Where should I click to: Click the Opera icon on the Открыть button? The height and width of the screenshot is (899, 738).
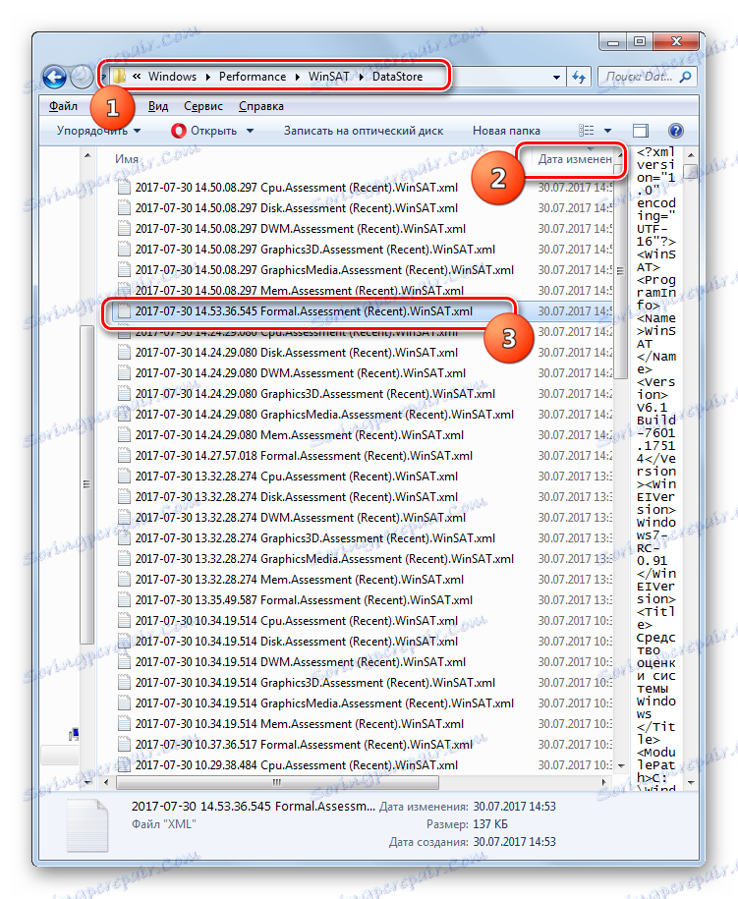pos(178,131)
